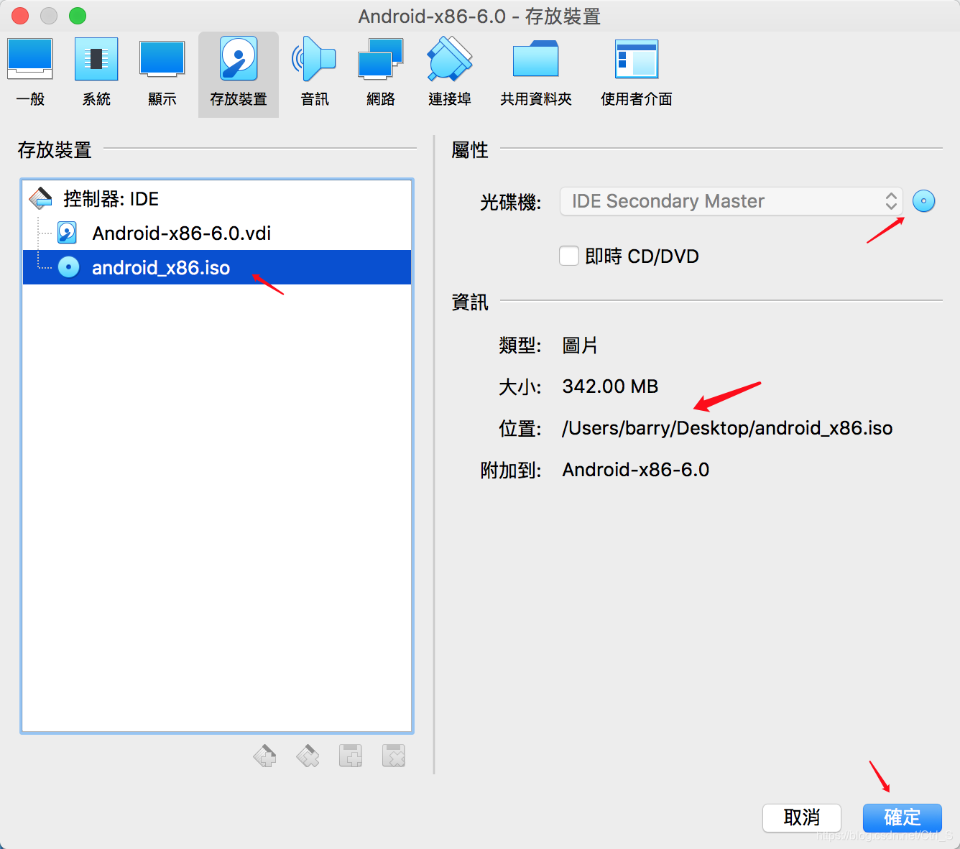Viewport: 960px width, 849px height.
Task: Click the 確定 (OK) button
Action: click(x=903, y=817)
